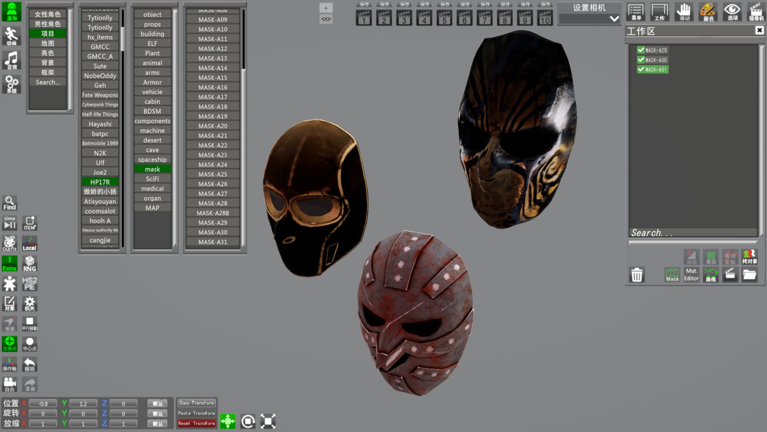767x432 pixels.
Task: Click the time play/pause icon
Action: tap(9, 223)
